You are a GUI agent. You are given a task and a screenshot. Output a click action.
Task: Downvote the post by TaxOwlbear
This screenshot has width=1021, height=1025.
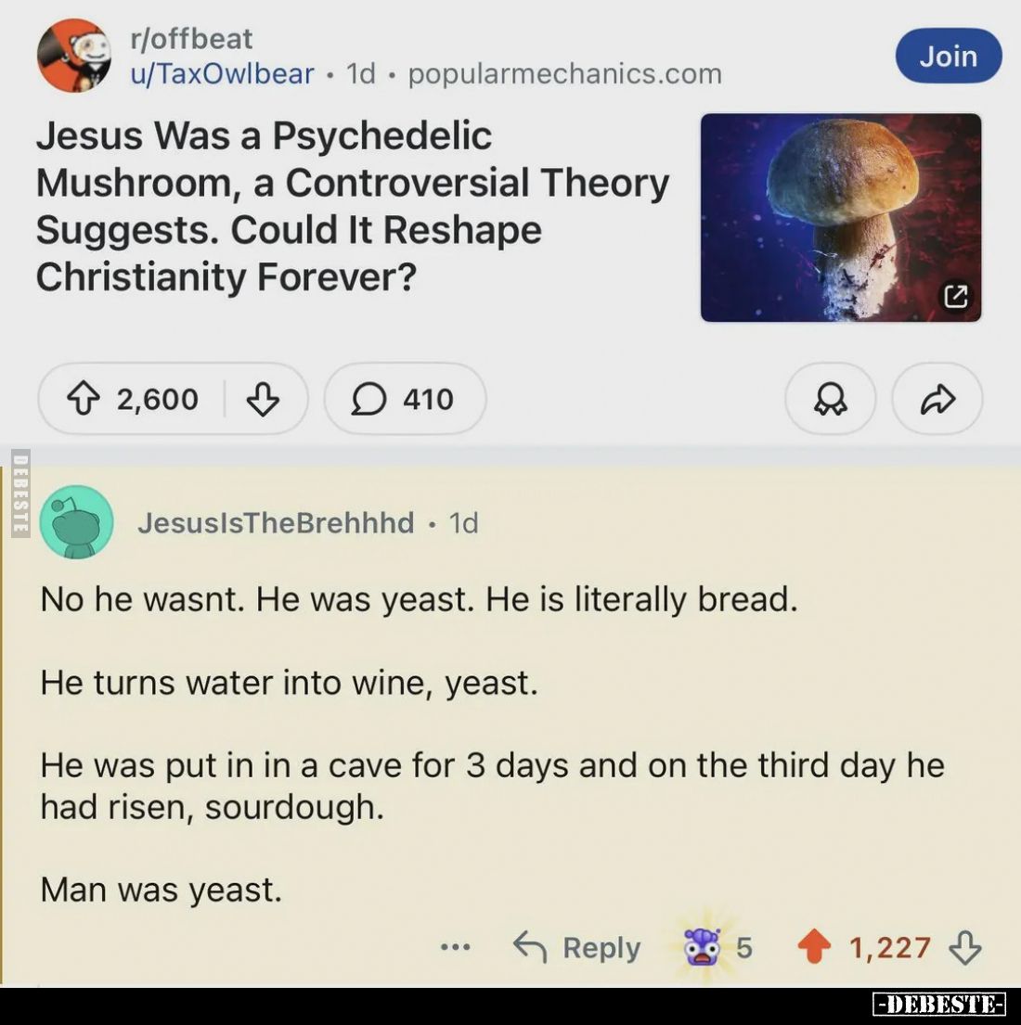pyautogui.click(x=263, y=400)
